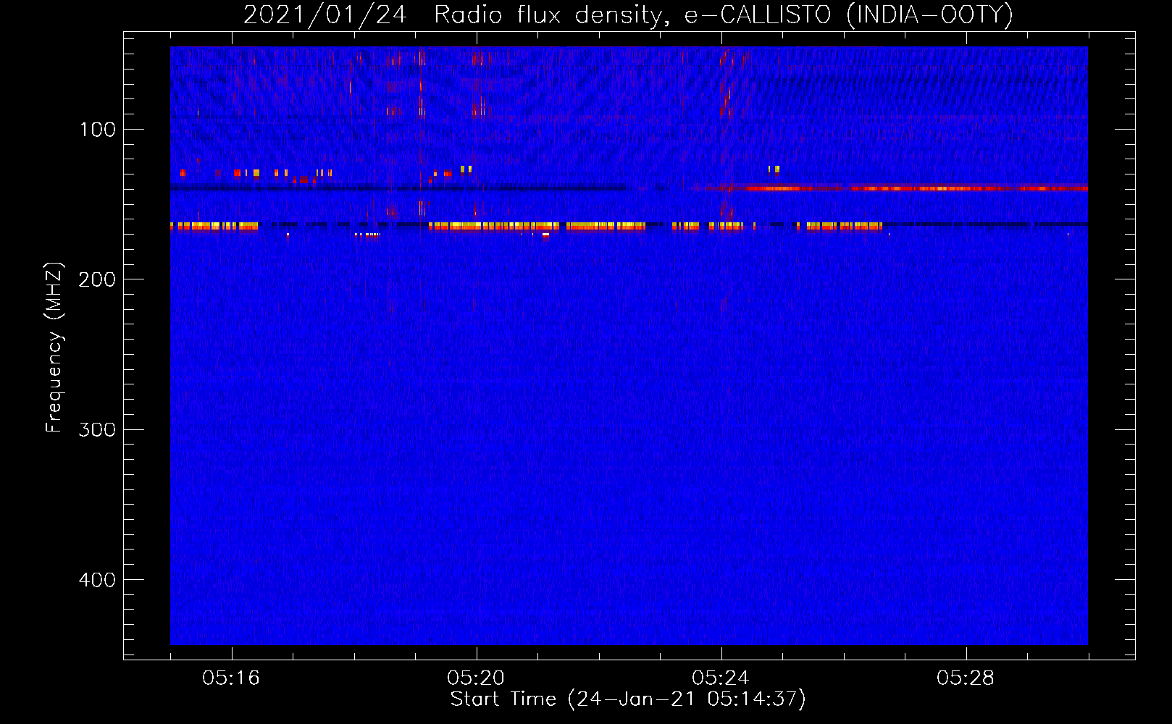Image resolution: width=1172 pixels, height=724 pixels.
Task: Click the bright yellow-orange band near 165 MHz
Action: tap(527, 227)
